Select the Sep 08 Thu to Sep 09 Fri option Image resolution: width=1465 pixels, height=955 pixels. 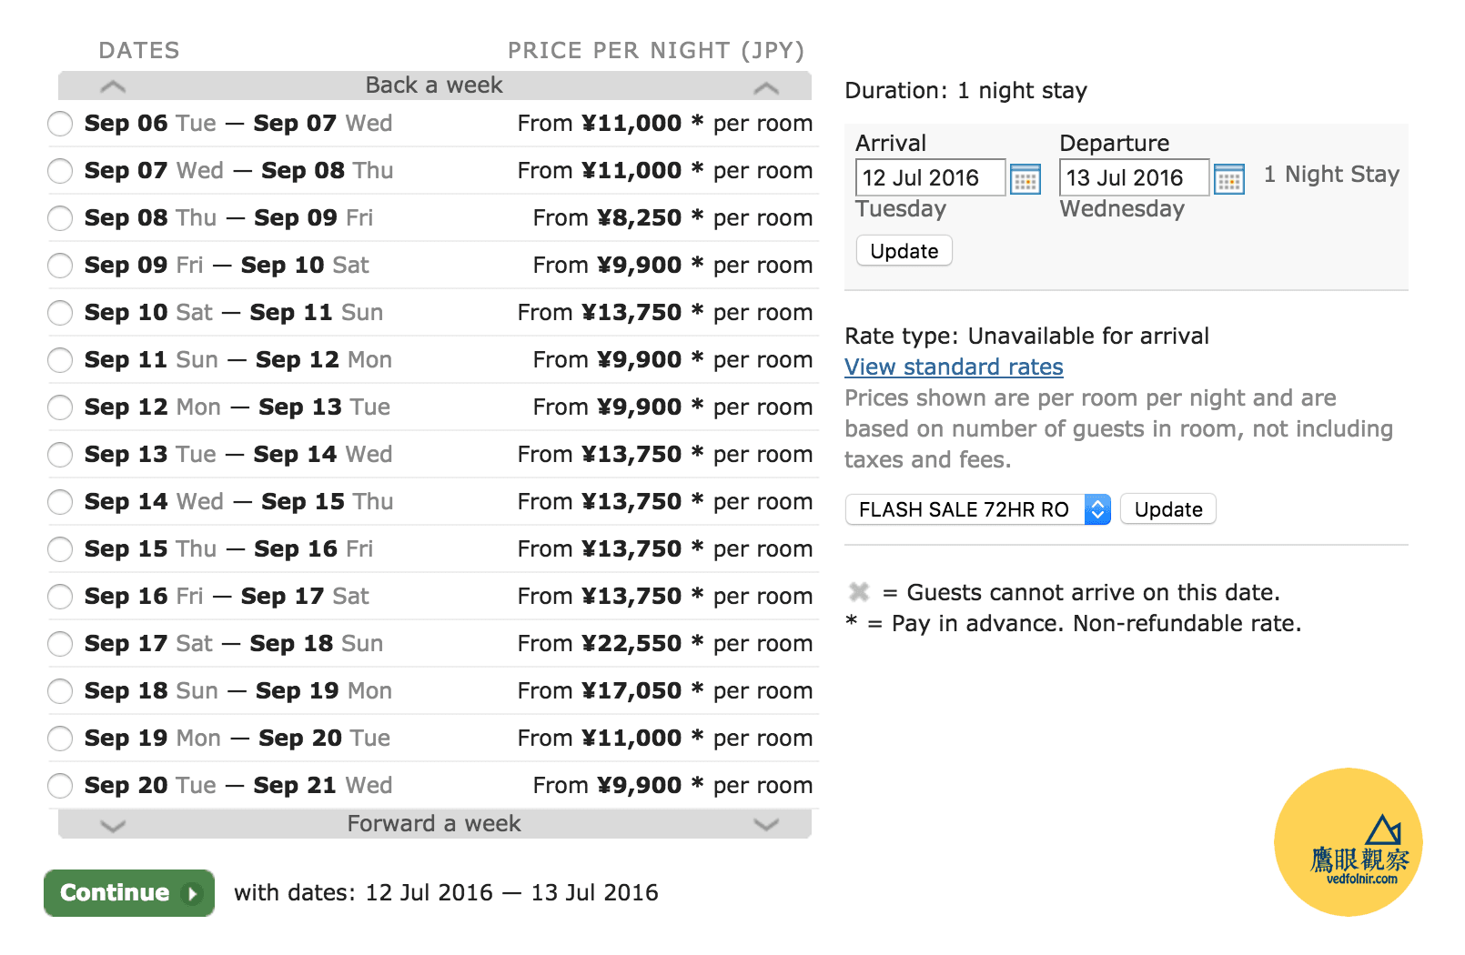pos(60,218)
